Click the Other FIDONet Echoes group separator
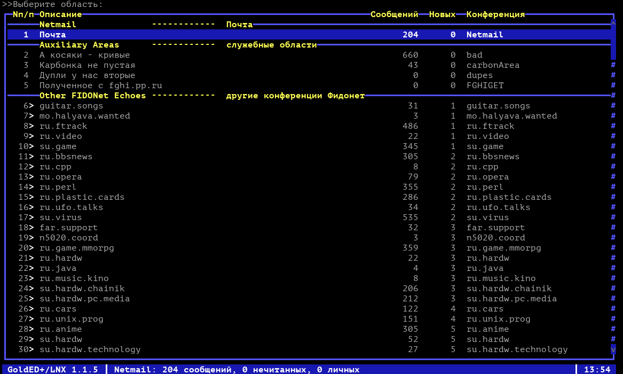The width and height of the screenshot is (623, 374). click(92, 96)
